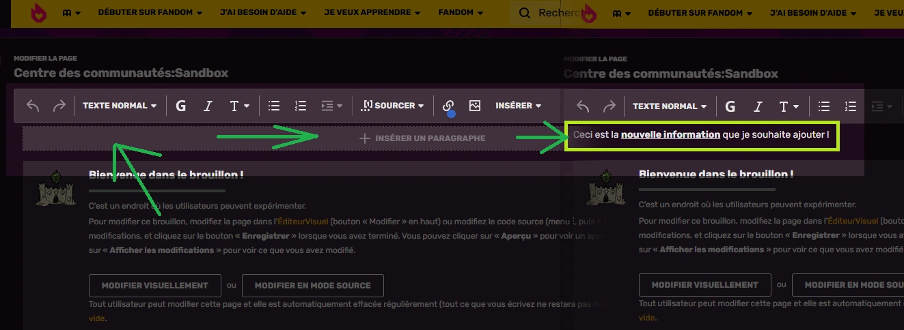Open the Fandom wiki icon menu in left panel

[x=72, y=13]
